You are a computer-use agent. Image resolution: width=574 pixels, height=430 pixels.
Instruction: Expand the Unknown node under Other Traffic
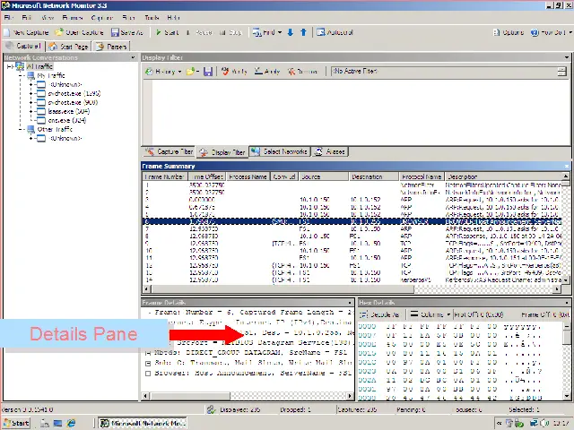[31, 138]
